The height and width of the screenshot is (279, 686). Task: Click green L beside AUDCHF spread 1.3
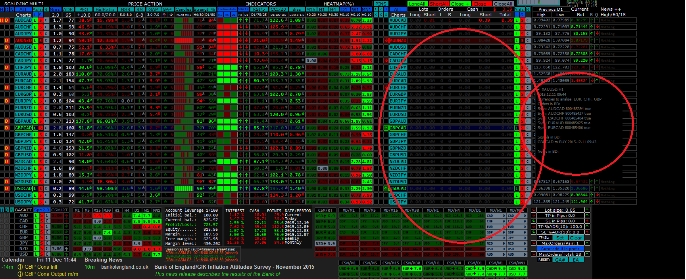coord(35,27)
